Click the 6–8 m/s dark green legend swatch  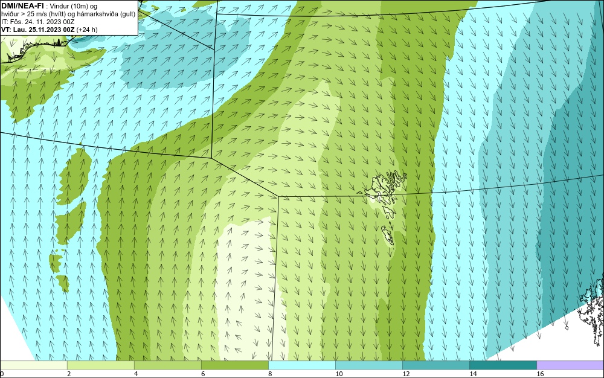235,365
